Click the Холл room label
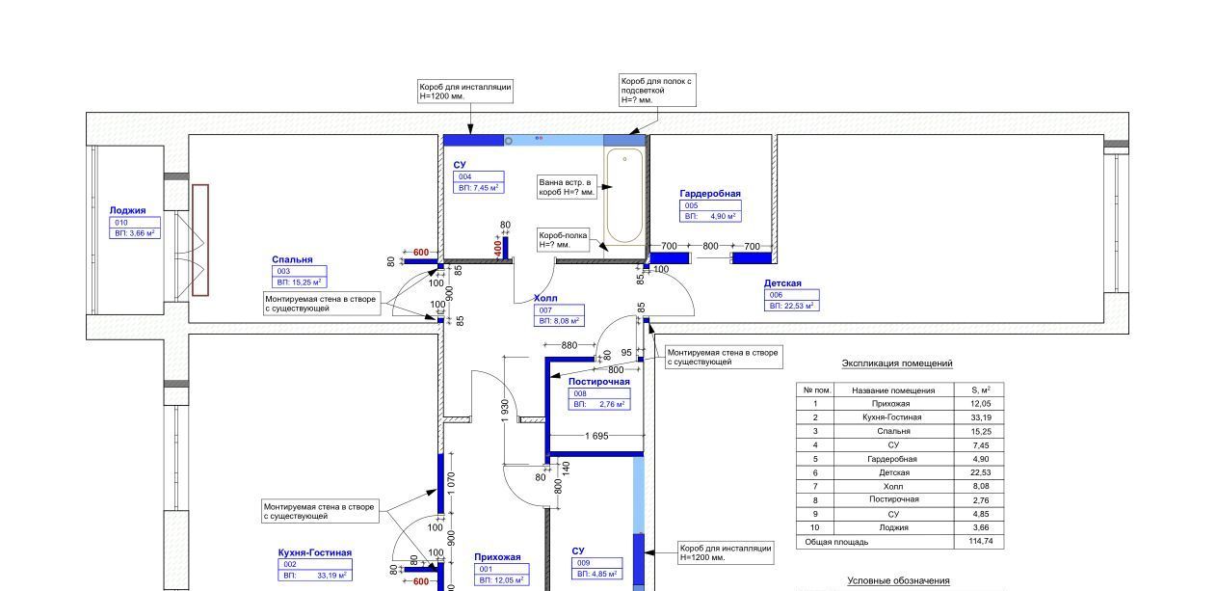1217x591 pixels. click(x=545, y=299)
